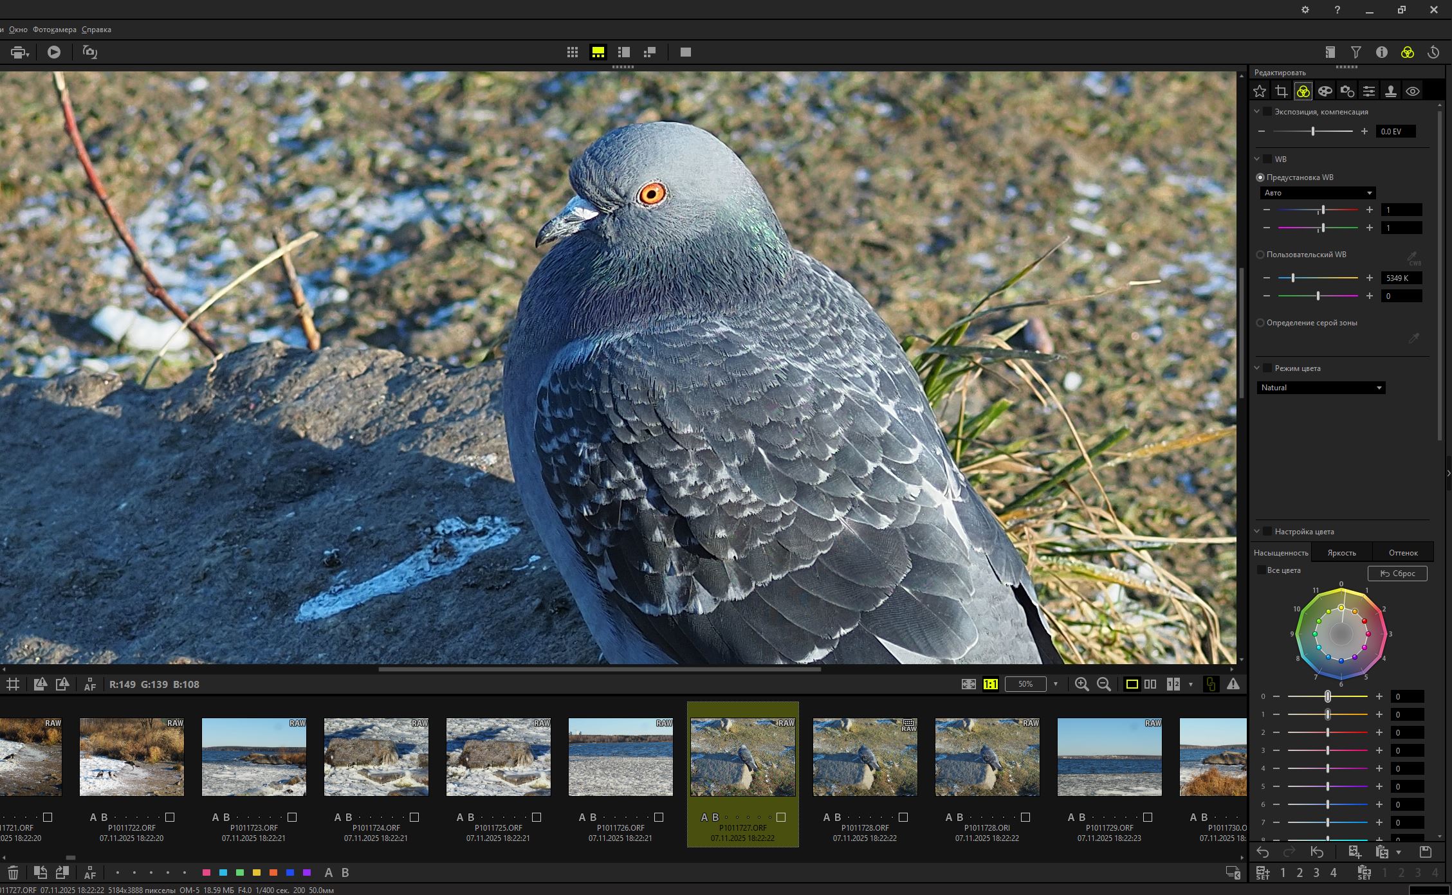
Task: Select the Пользовательский WB radio button
Action: click(1260, 255)
